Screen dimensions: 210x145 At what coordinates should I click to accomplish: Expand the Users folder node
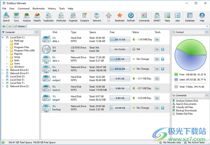[x=7, y=63]
